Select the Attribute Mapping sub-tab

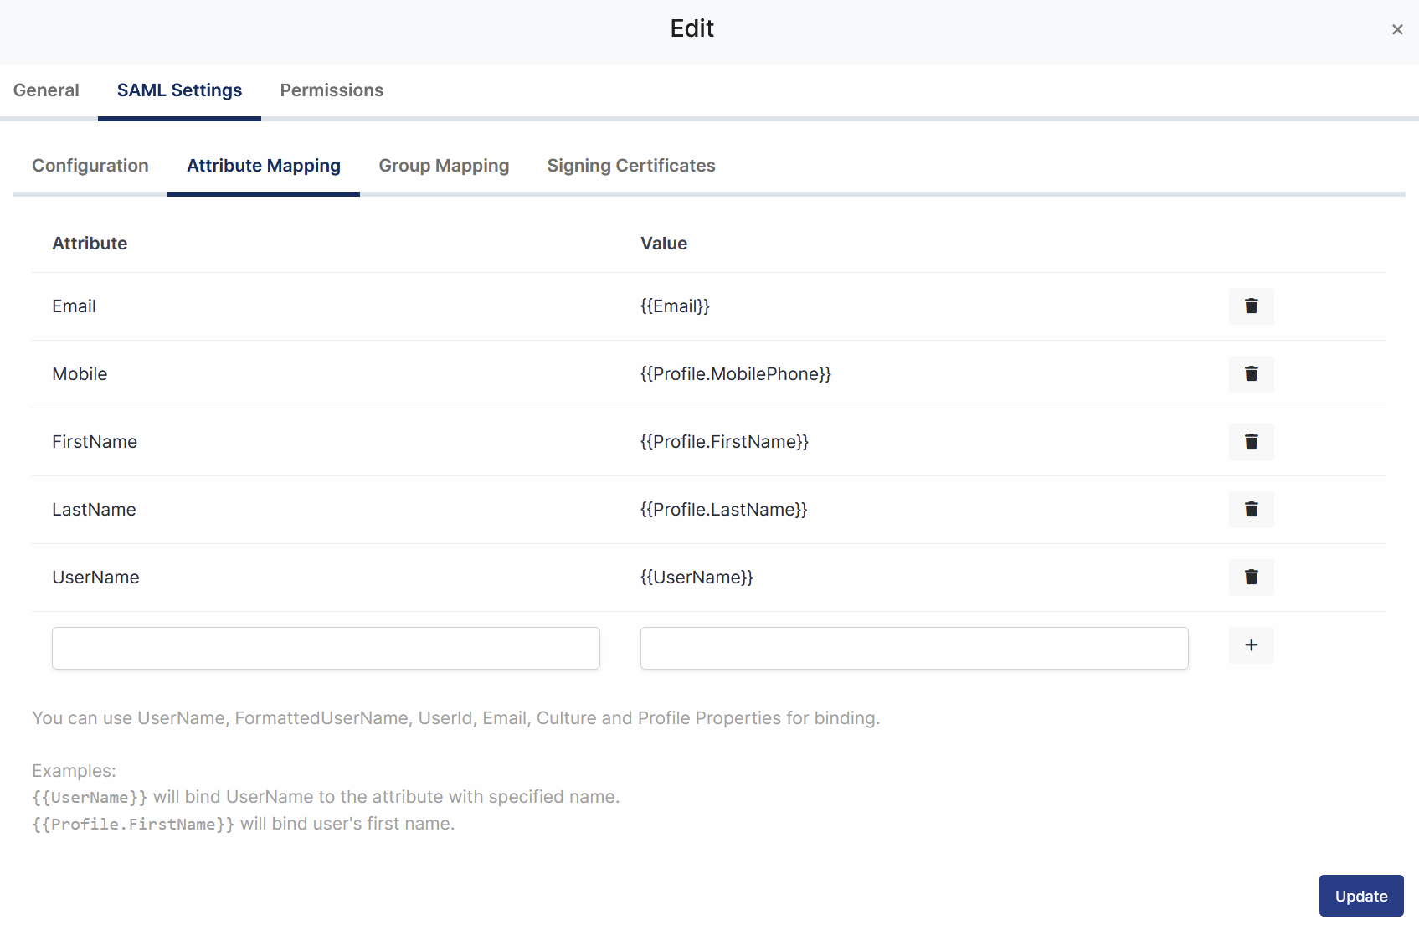pyautogui.click(x=264, y=166)
